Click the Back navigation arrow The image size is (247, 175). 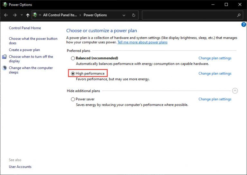pos(6,15)
